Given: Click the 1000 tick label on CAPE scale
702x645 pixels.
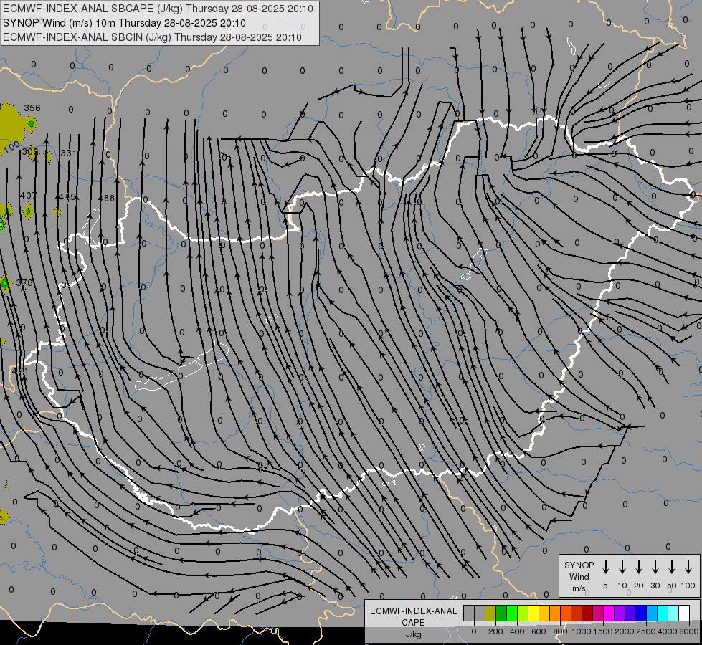Looking at the screenshot, I should tap(581, 631).
